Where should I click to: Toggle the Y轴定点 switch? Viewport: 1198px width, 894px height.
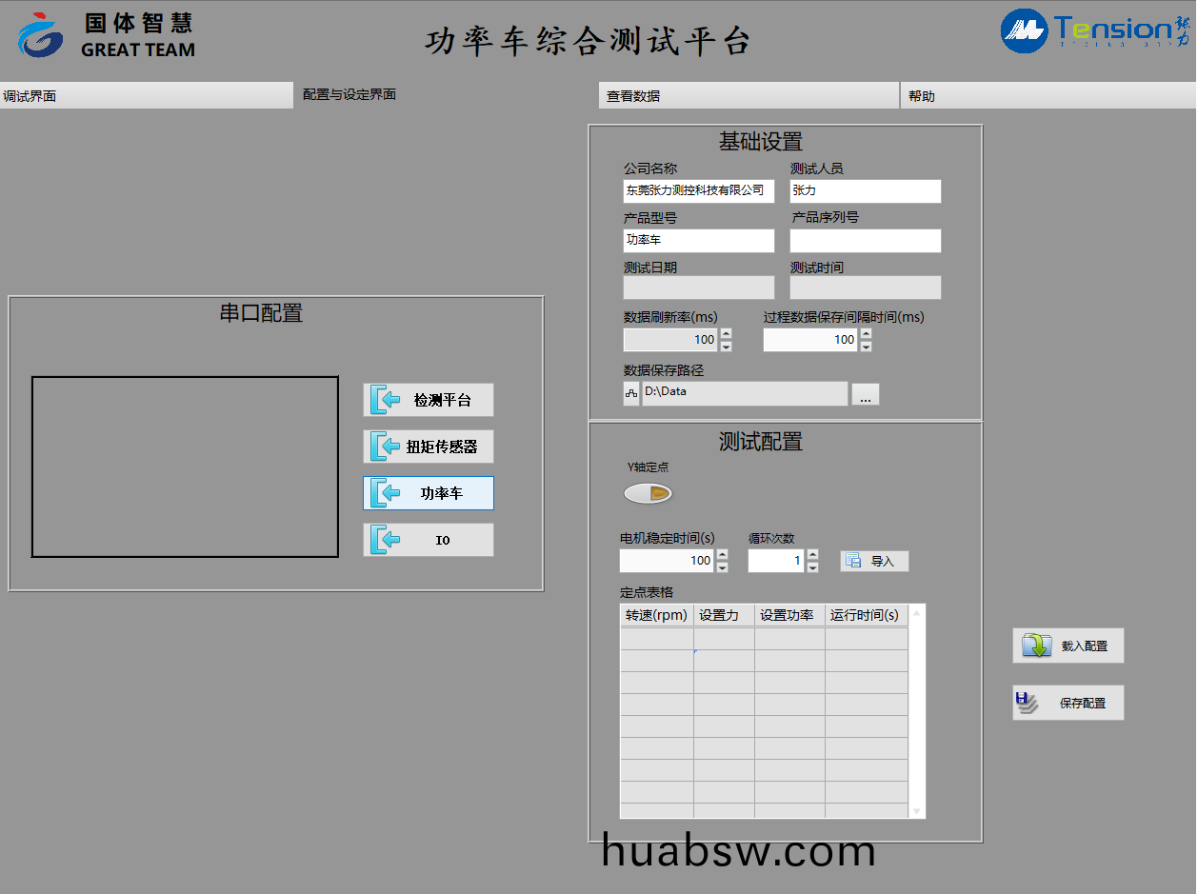(648, 493)
